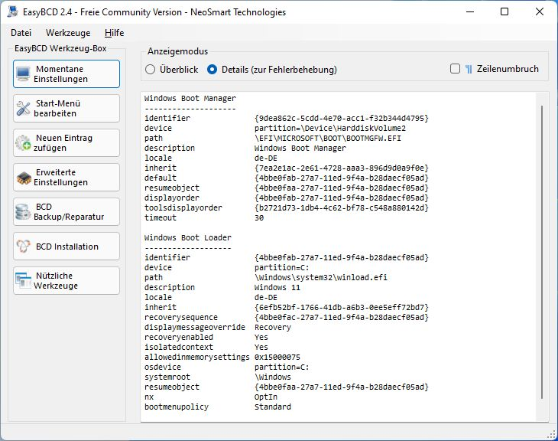Enable the Zeilenumbruch checkbox
Screen dimensions: 558x441
coord(455,69)
